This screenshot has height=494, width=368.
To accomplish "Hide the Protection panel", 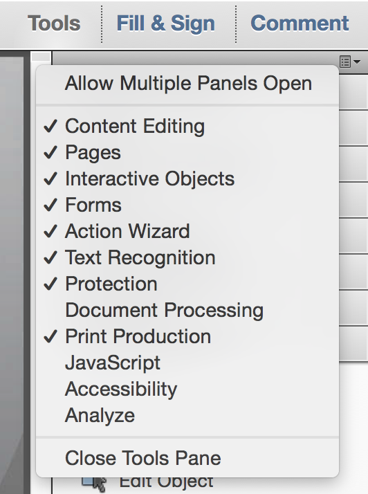I will (187, 284).
